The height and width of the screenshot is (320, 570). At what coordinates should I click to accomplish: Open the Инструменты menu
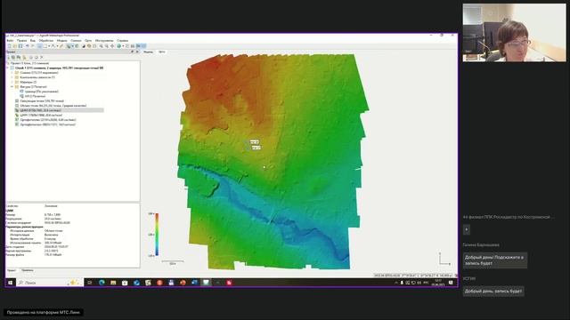coord(104,41)
